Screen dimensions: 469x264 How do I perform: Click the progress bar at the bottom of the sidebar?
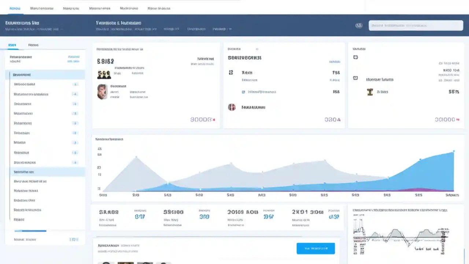tap(30, 231)
